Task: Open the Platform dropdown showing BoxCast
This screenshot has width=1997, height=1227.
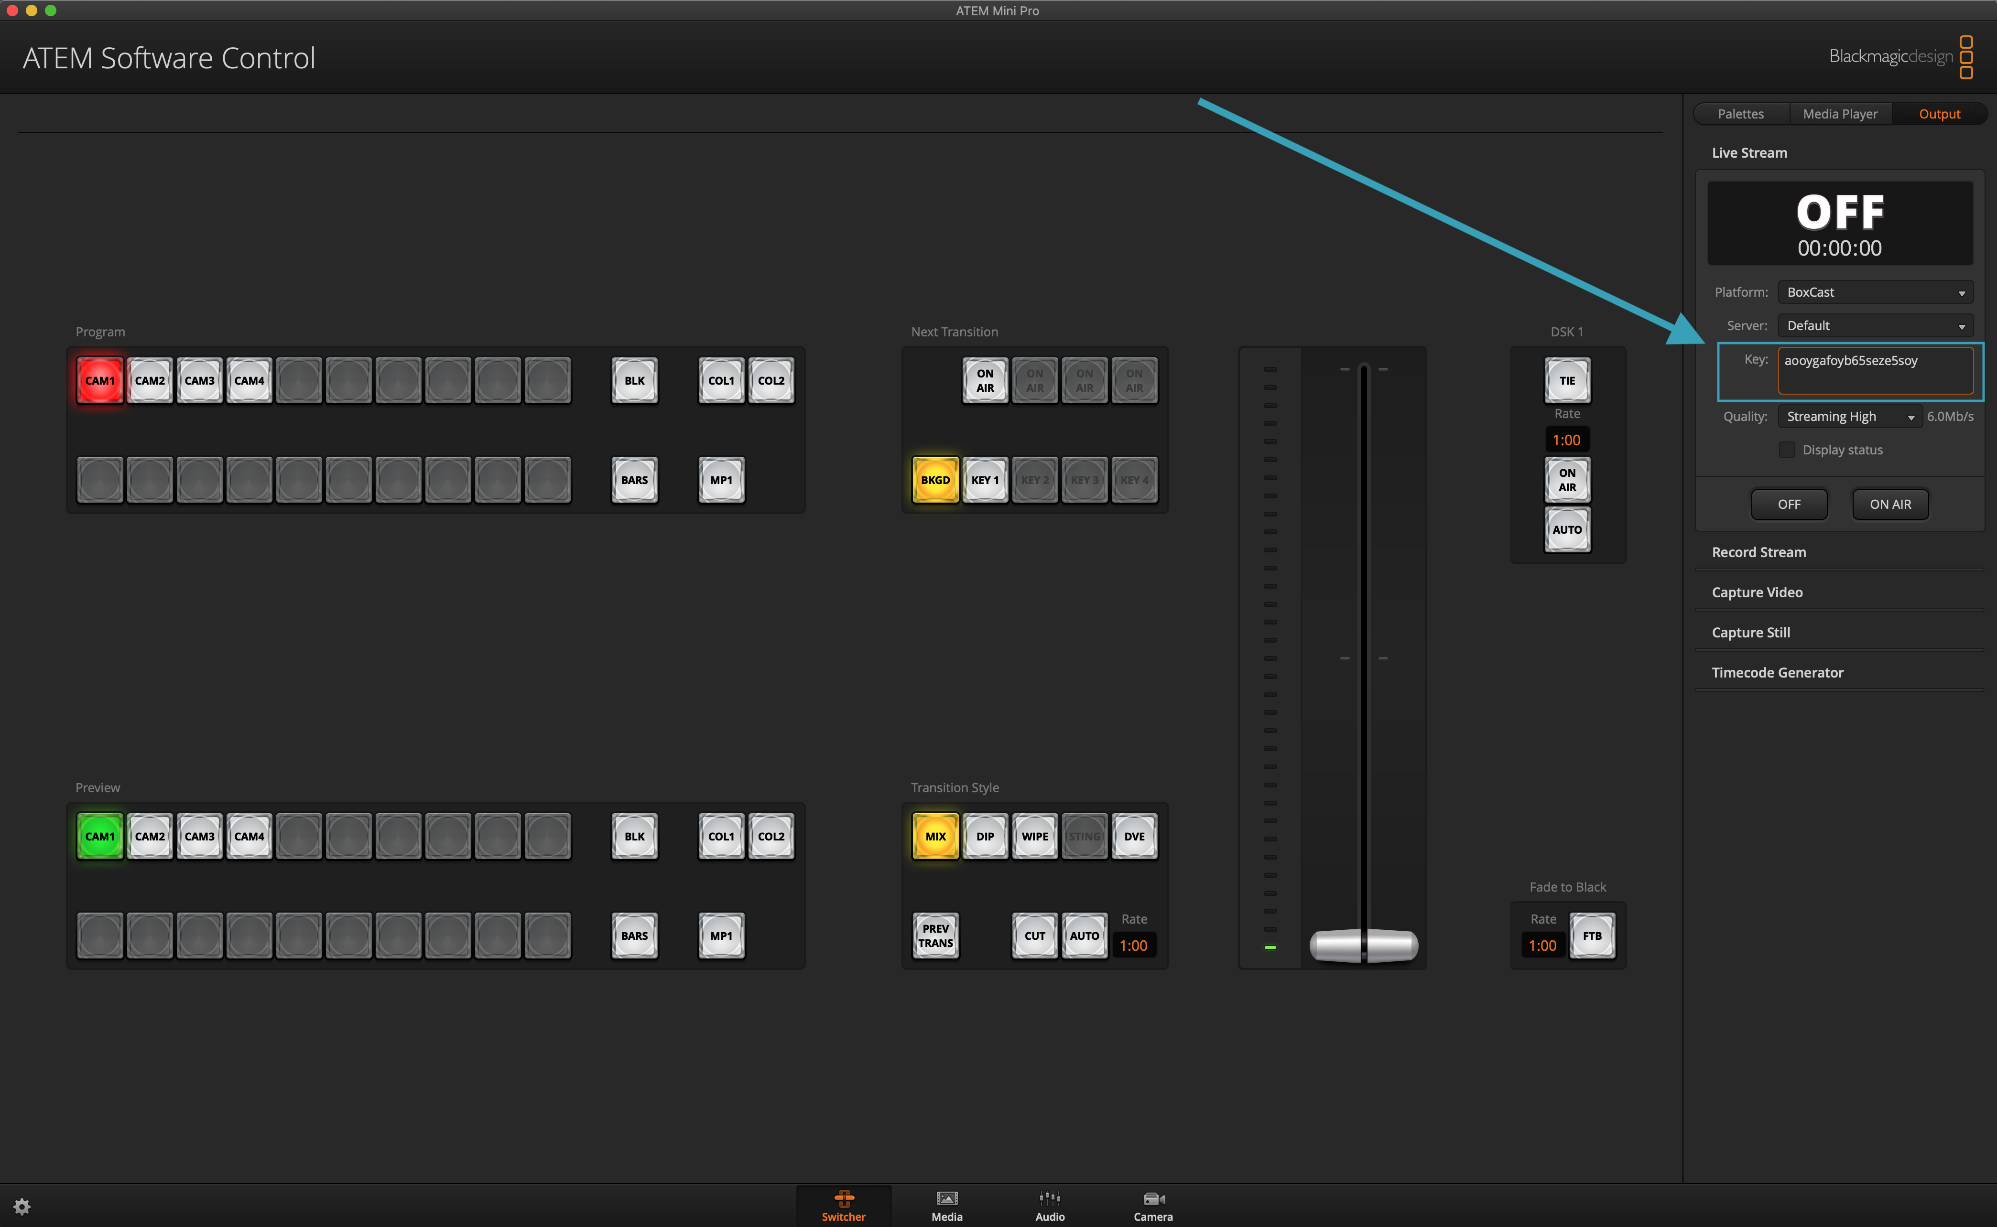Action: 1875,292
